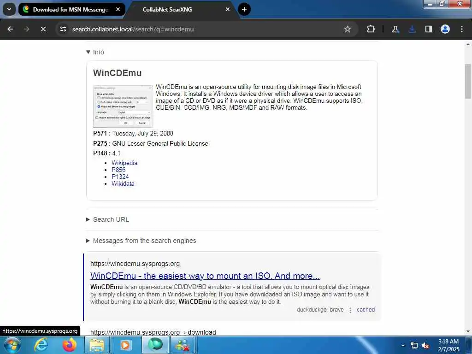Image resolution: width=472 pixels, height=354 pixels.
Task: Open Windows Media Player in taskbar
Action: (125, 345)
